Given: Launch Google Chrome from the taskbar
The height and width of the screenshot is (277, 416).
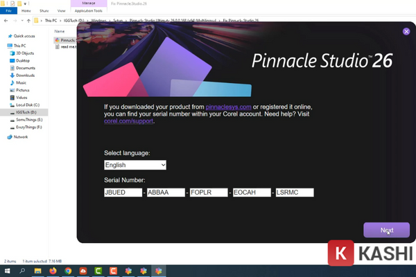Looking at the screenshot, I should point(67,271).
